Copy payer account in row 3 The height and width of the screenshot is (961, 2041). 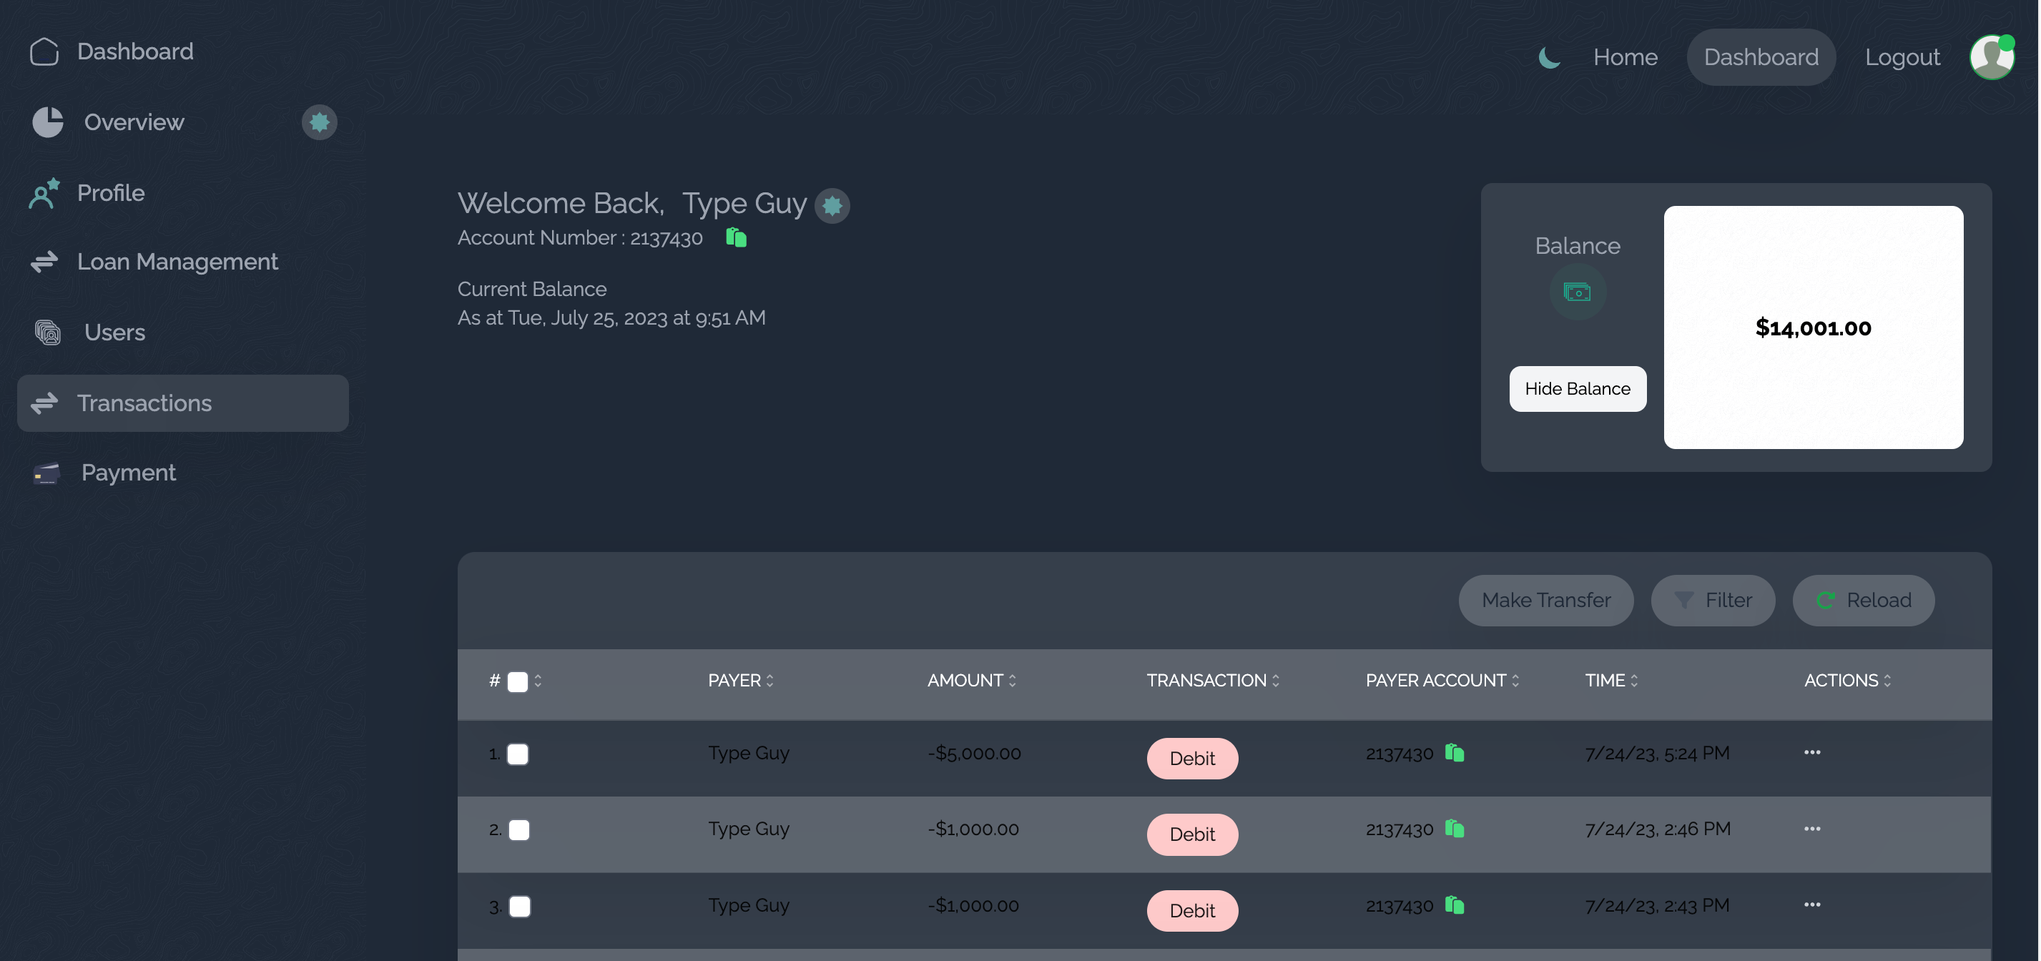1455,905
